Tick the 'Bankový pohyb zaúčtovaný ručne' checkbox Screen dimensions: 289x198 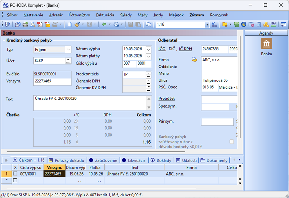point(232,142)
